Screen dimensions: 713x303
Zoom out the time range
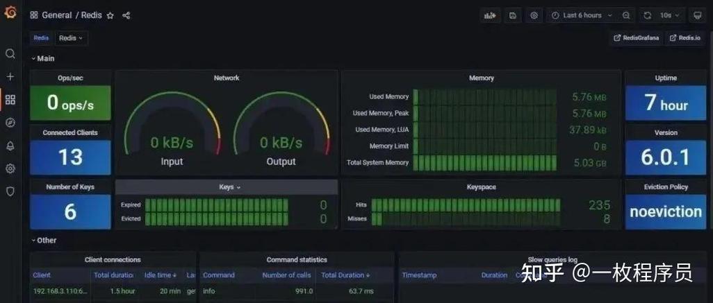point(626,15)
